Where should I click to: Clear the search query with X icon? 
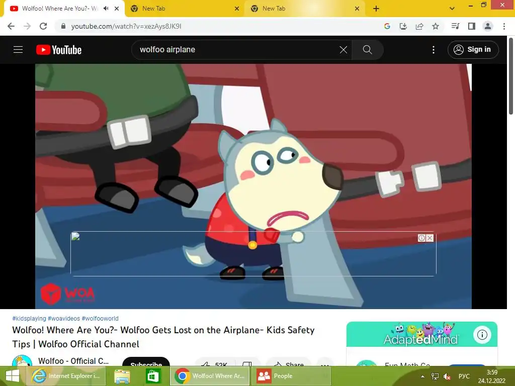343,50
